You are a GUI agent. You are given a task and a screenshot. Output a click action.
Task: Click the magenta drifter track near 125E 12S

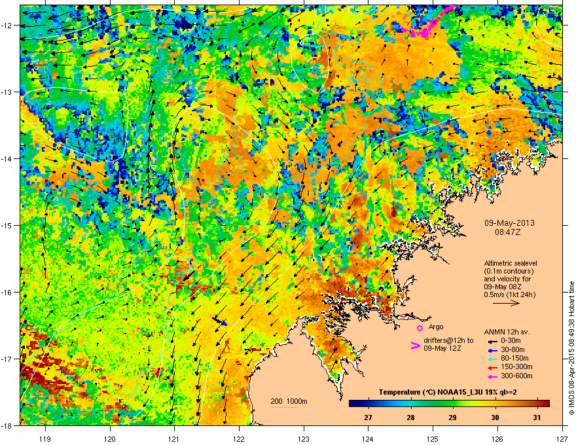[428, 22]
